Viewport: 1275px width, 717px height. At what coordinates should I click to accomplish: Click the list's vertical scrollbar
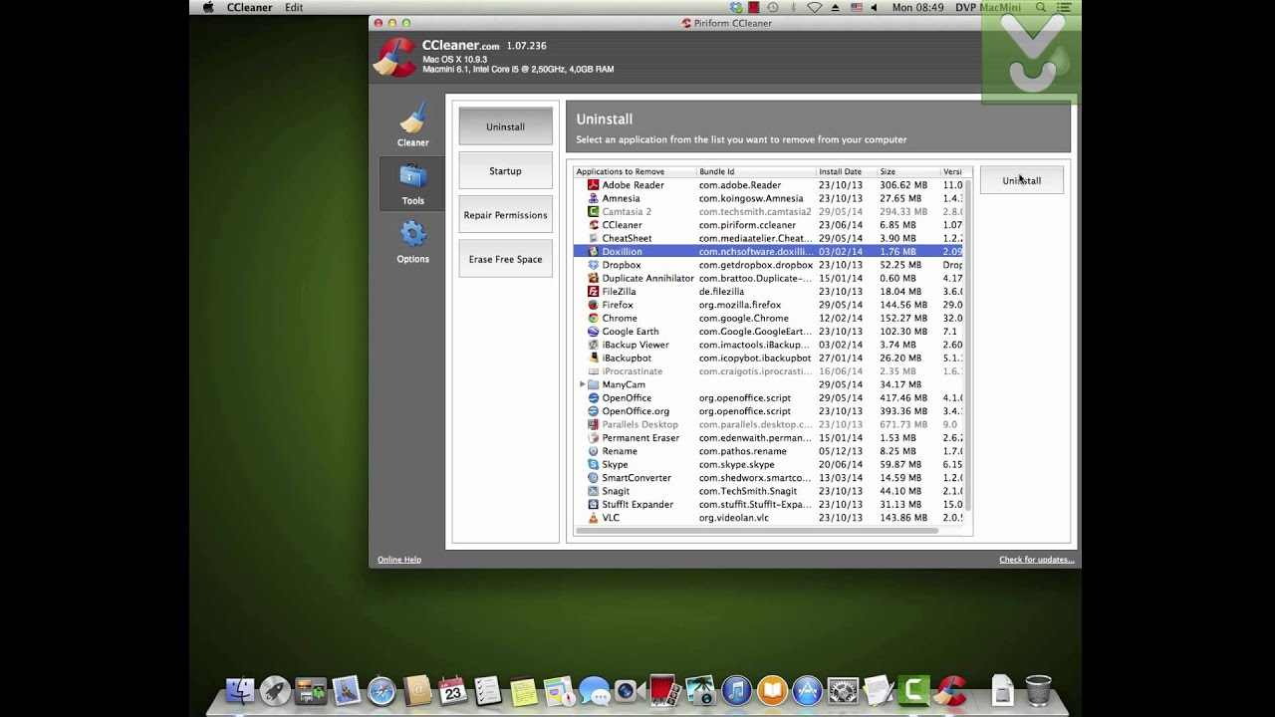pyautogui.click(x=967, y=344)
